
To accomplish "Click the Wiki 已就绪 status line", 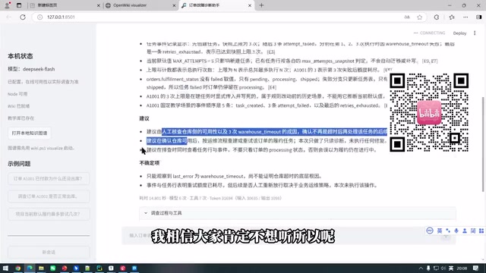I will pyautogui.click(x=18, y=106).
